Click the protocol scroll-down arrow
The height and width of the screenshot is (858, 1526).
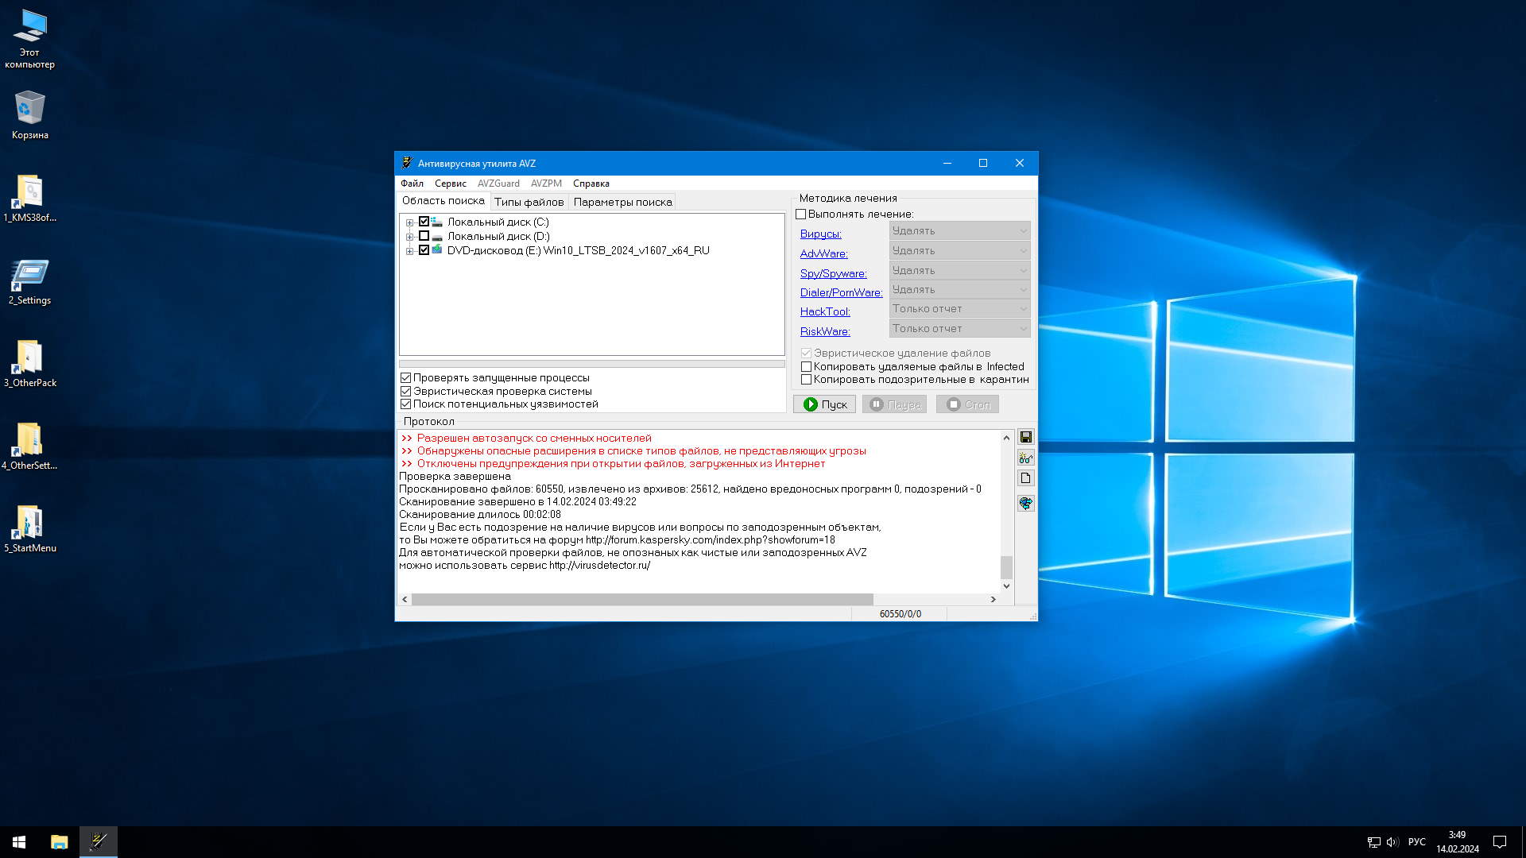tap(1006, 586)
